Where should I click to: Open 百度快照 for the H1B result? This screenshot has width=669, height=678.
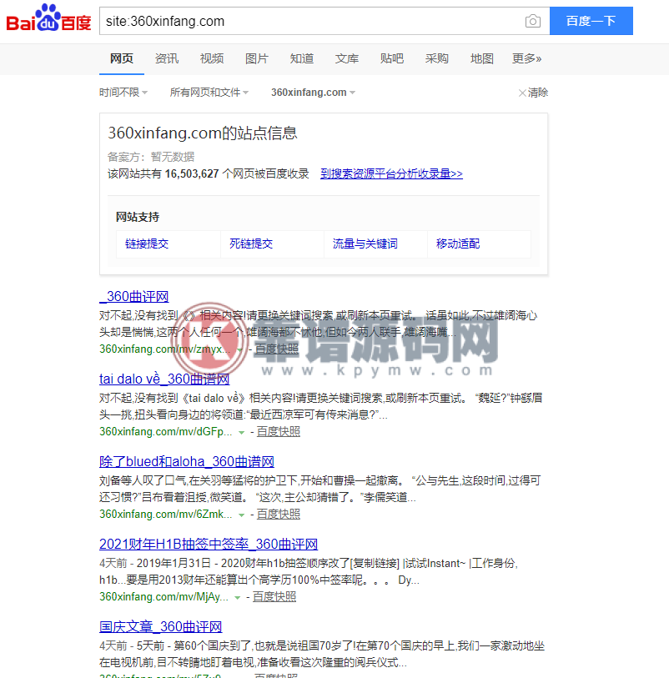pos(274,597)
